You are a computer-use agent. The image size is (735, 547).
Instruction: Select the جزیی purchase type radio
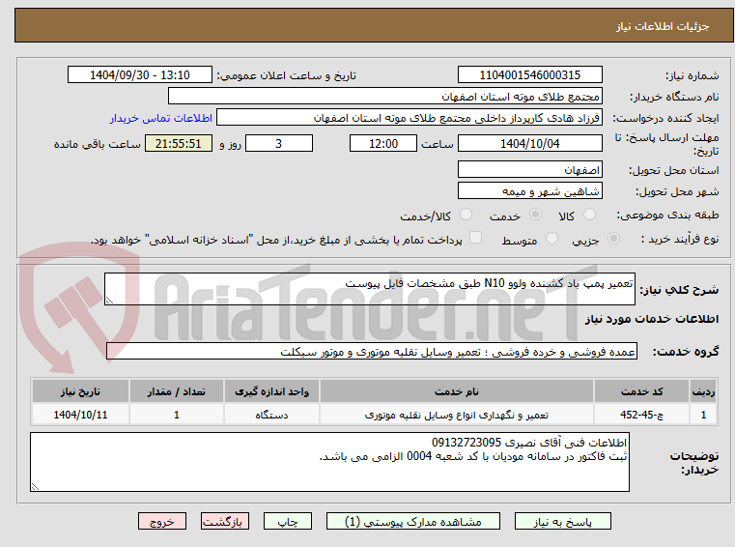point(613,239)
